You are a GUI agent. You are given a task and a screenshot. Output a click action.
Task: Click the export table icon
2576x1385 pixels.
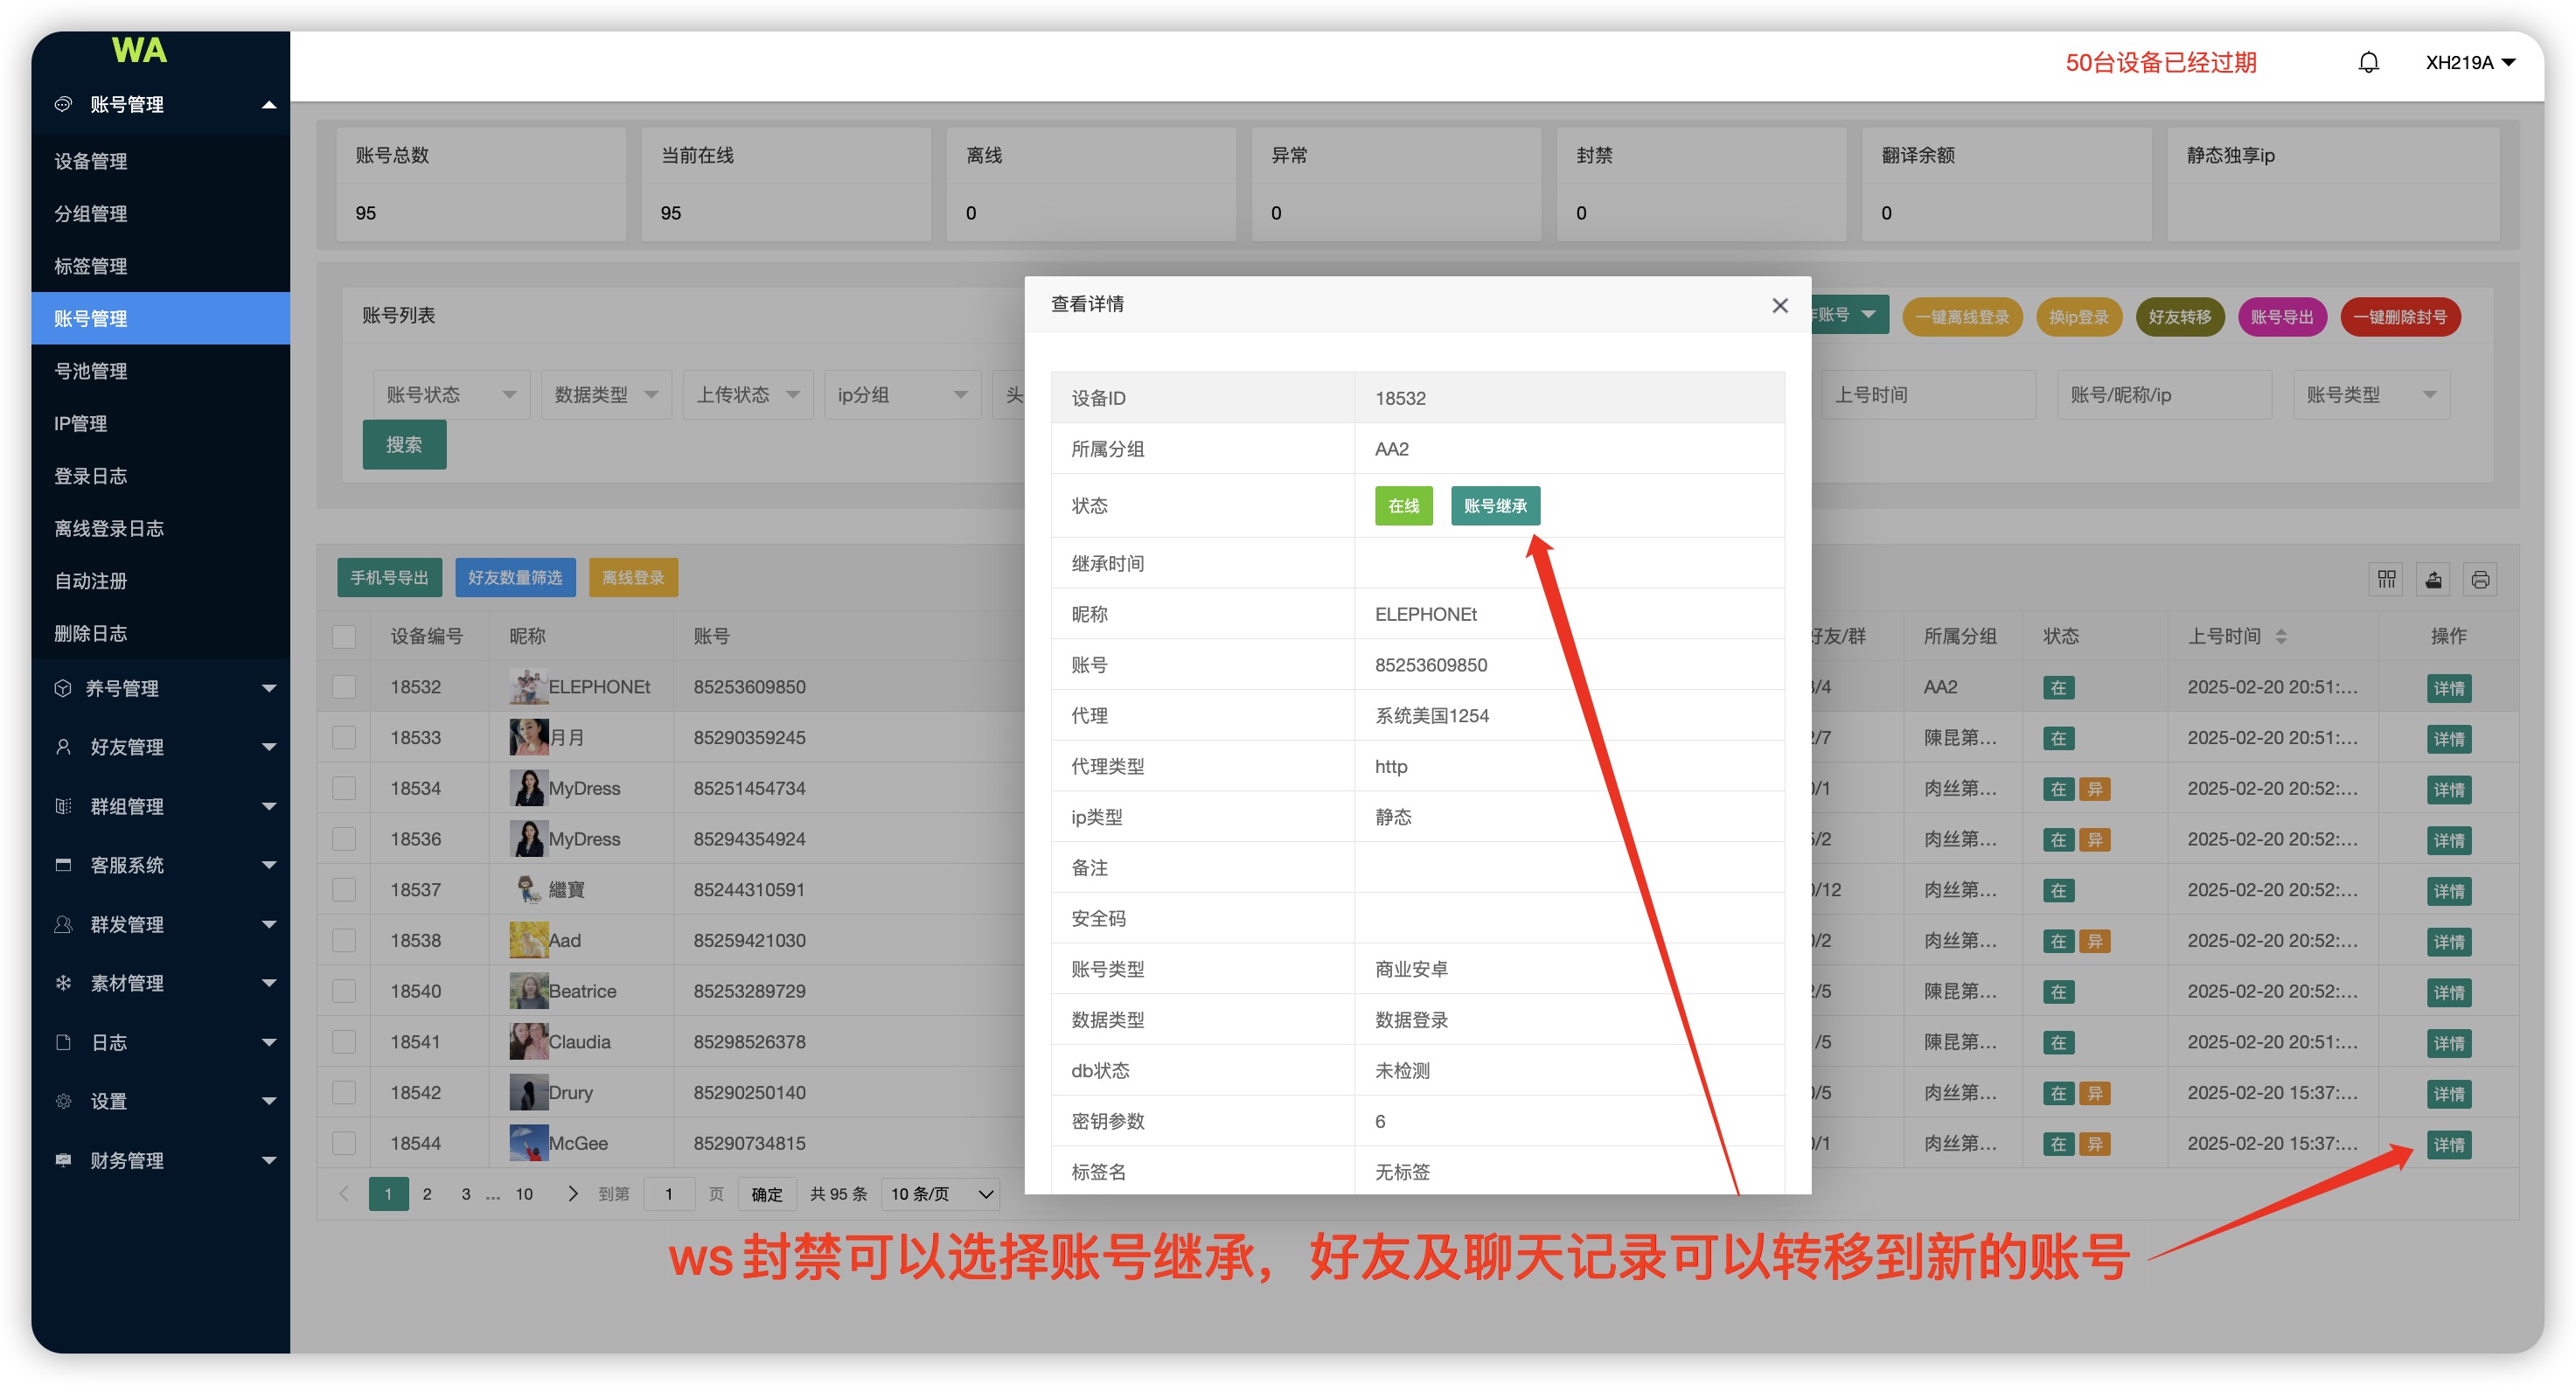pos(2433,579)
